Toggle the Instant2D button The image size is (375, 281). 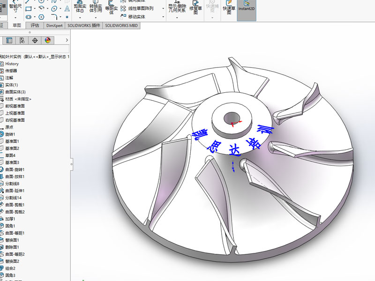coord(246,7)
